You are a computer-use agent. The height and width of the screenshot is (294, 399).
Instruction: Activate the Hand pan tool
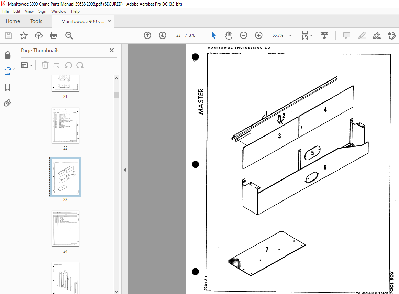[x=229, y=35]
